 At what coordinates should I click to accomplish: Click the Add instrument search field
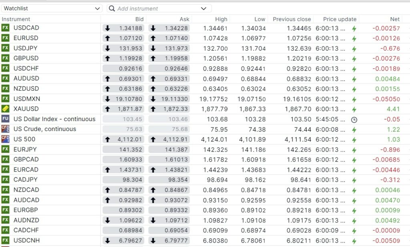pos(156,8)
